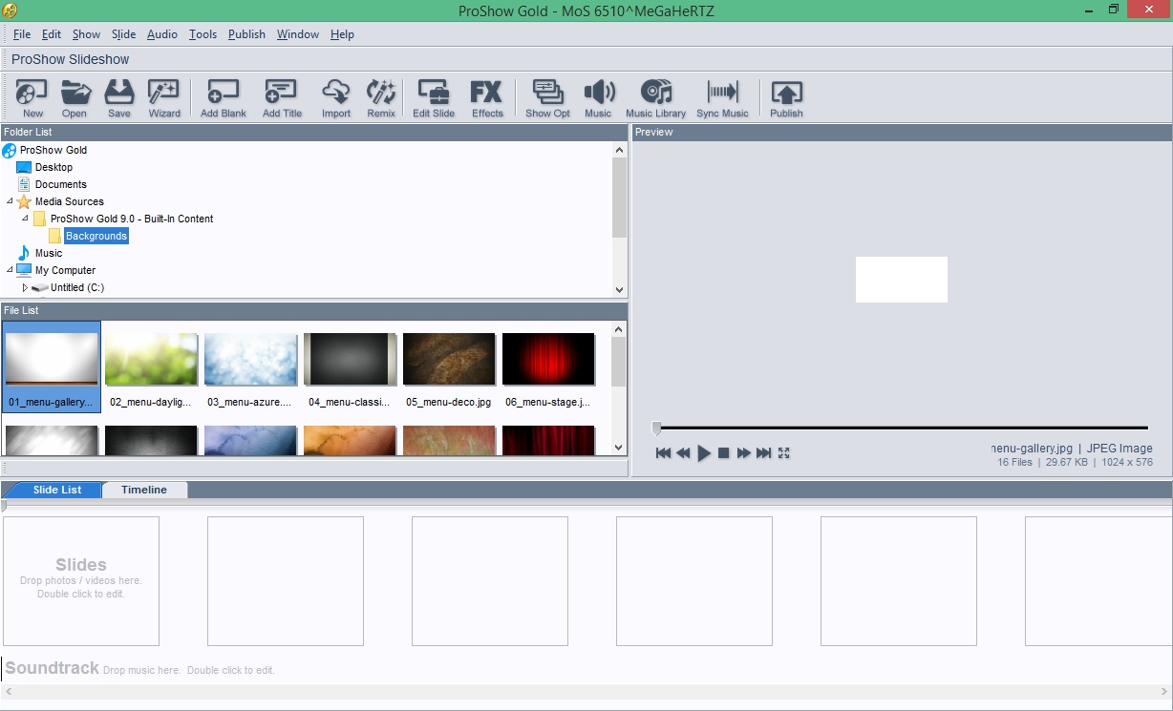Open the Edit Slide tool
The image size is (1173, 711).
point(434,98)
